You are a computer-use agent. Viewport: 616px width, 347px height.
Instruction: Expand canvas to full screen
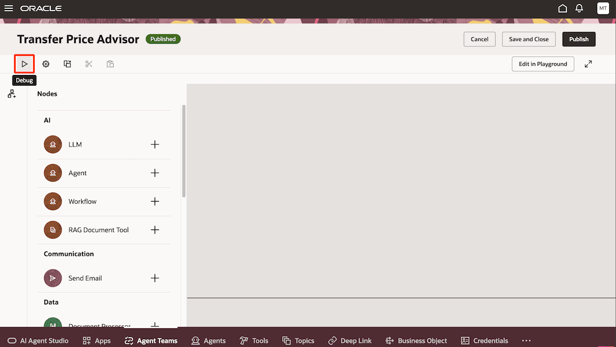(588, 64)
